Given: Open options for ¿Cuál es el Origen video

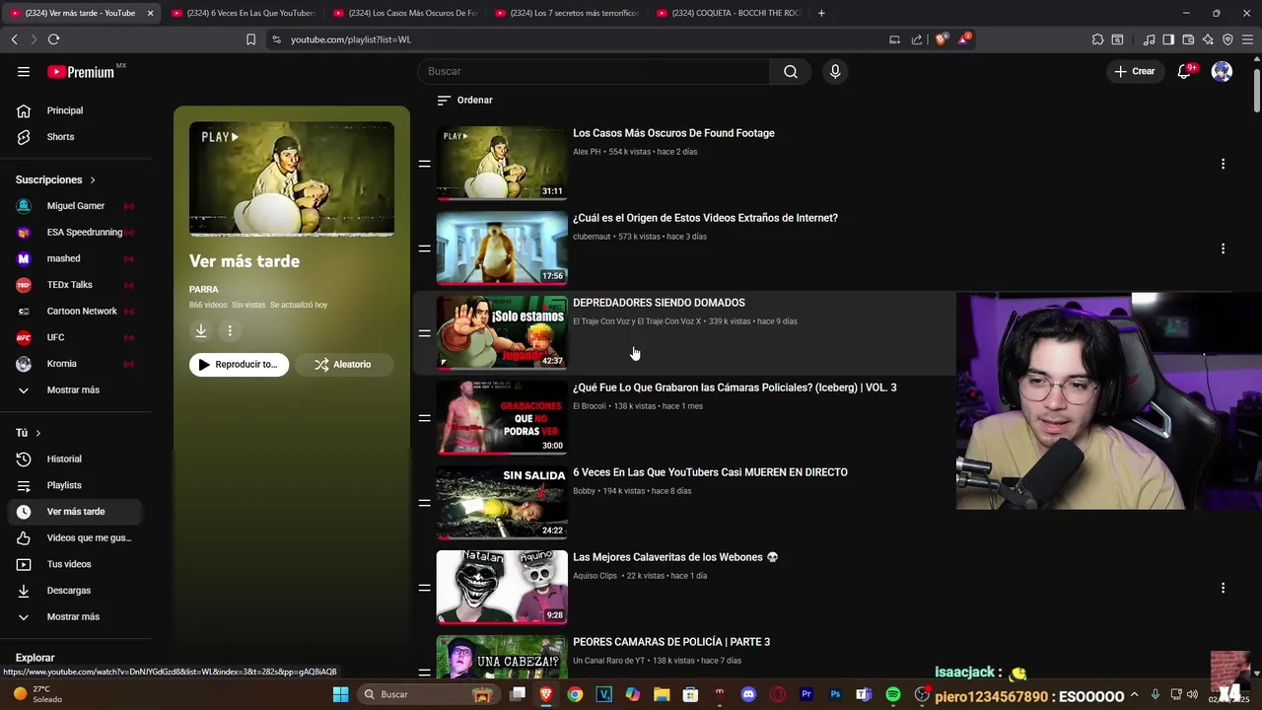Looking at the screenshot, I should (x=1223, y=248).
